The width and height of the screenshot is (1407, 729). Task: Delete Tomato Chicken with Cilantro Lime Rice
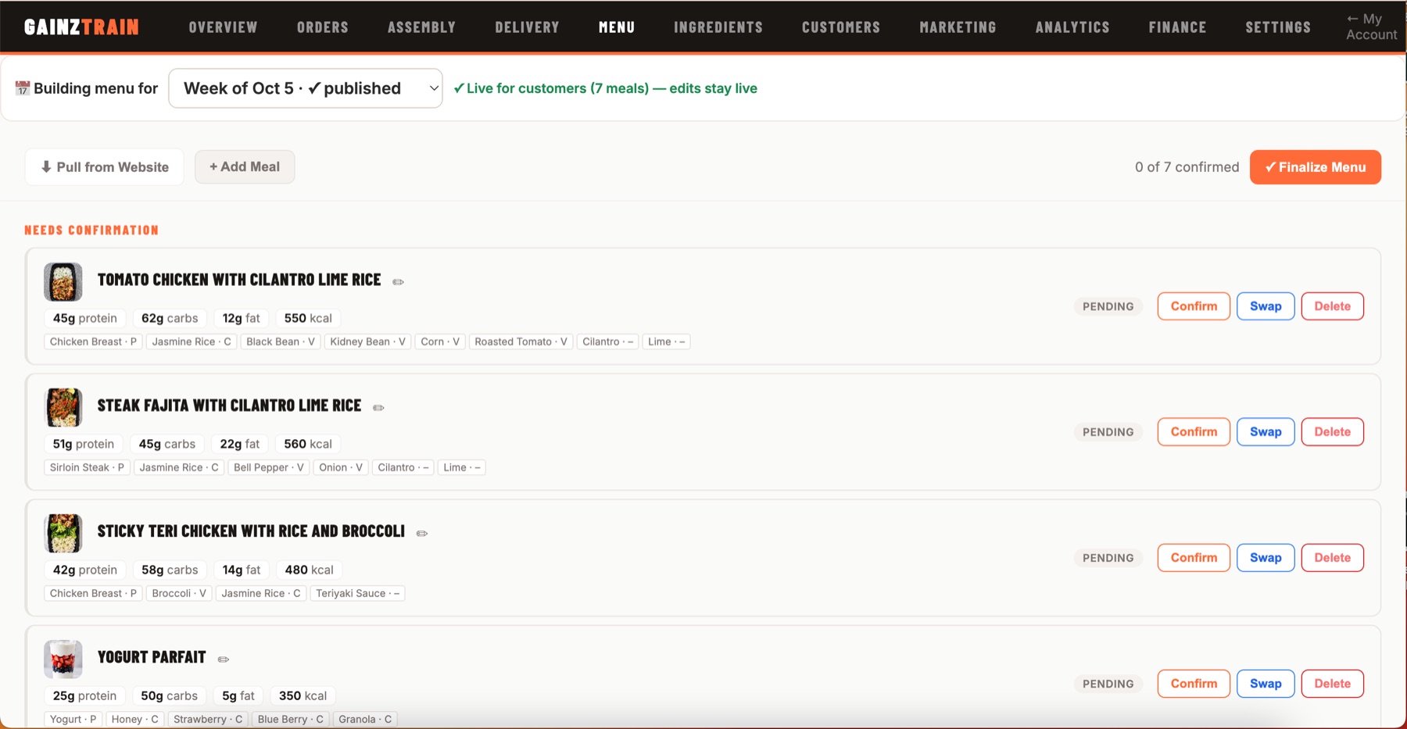[x=1333, y=306]
